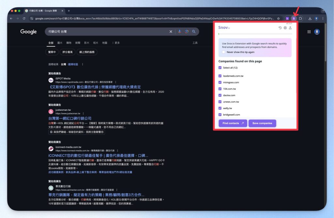Screen dimensions: 334x218
Task: Click the Google logo
Action: click(x=29, y=32)
